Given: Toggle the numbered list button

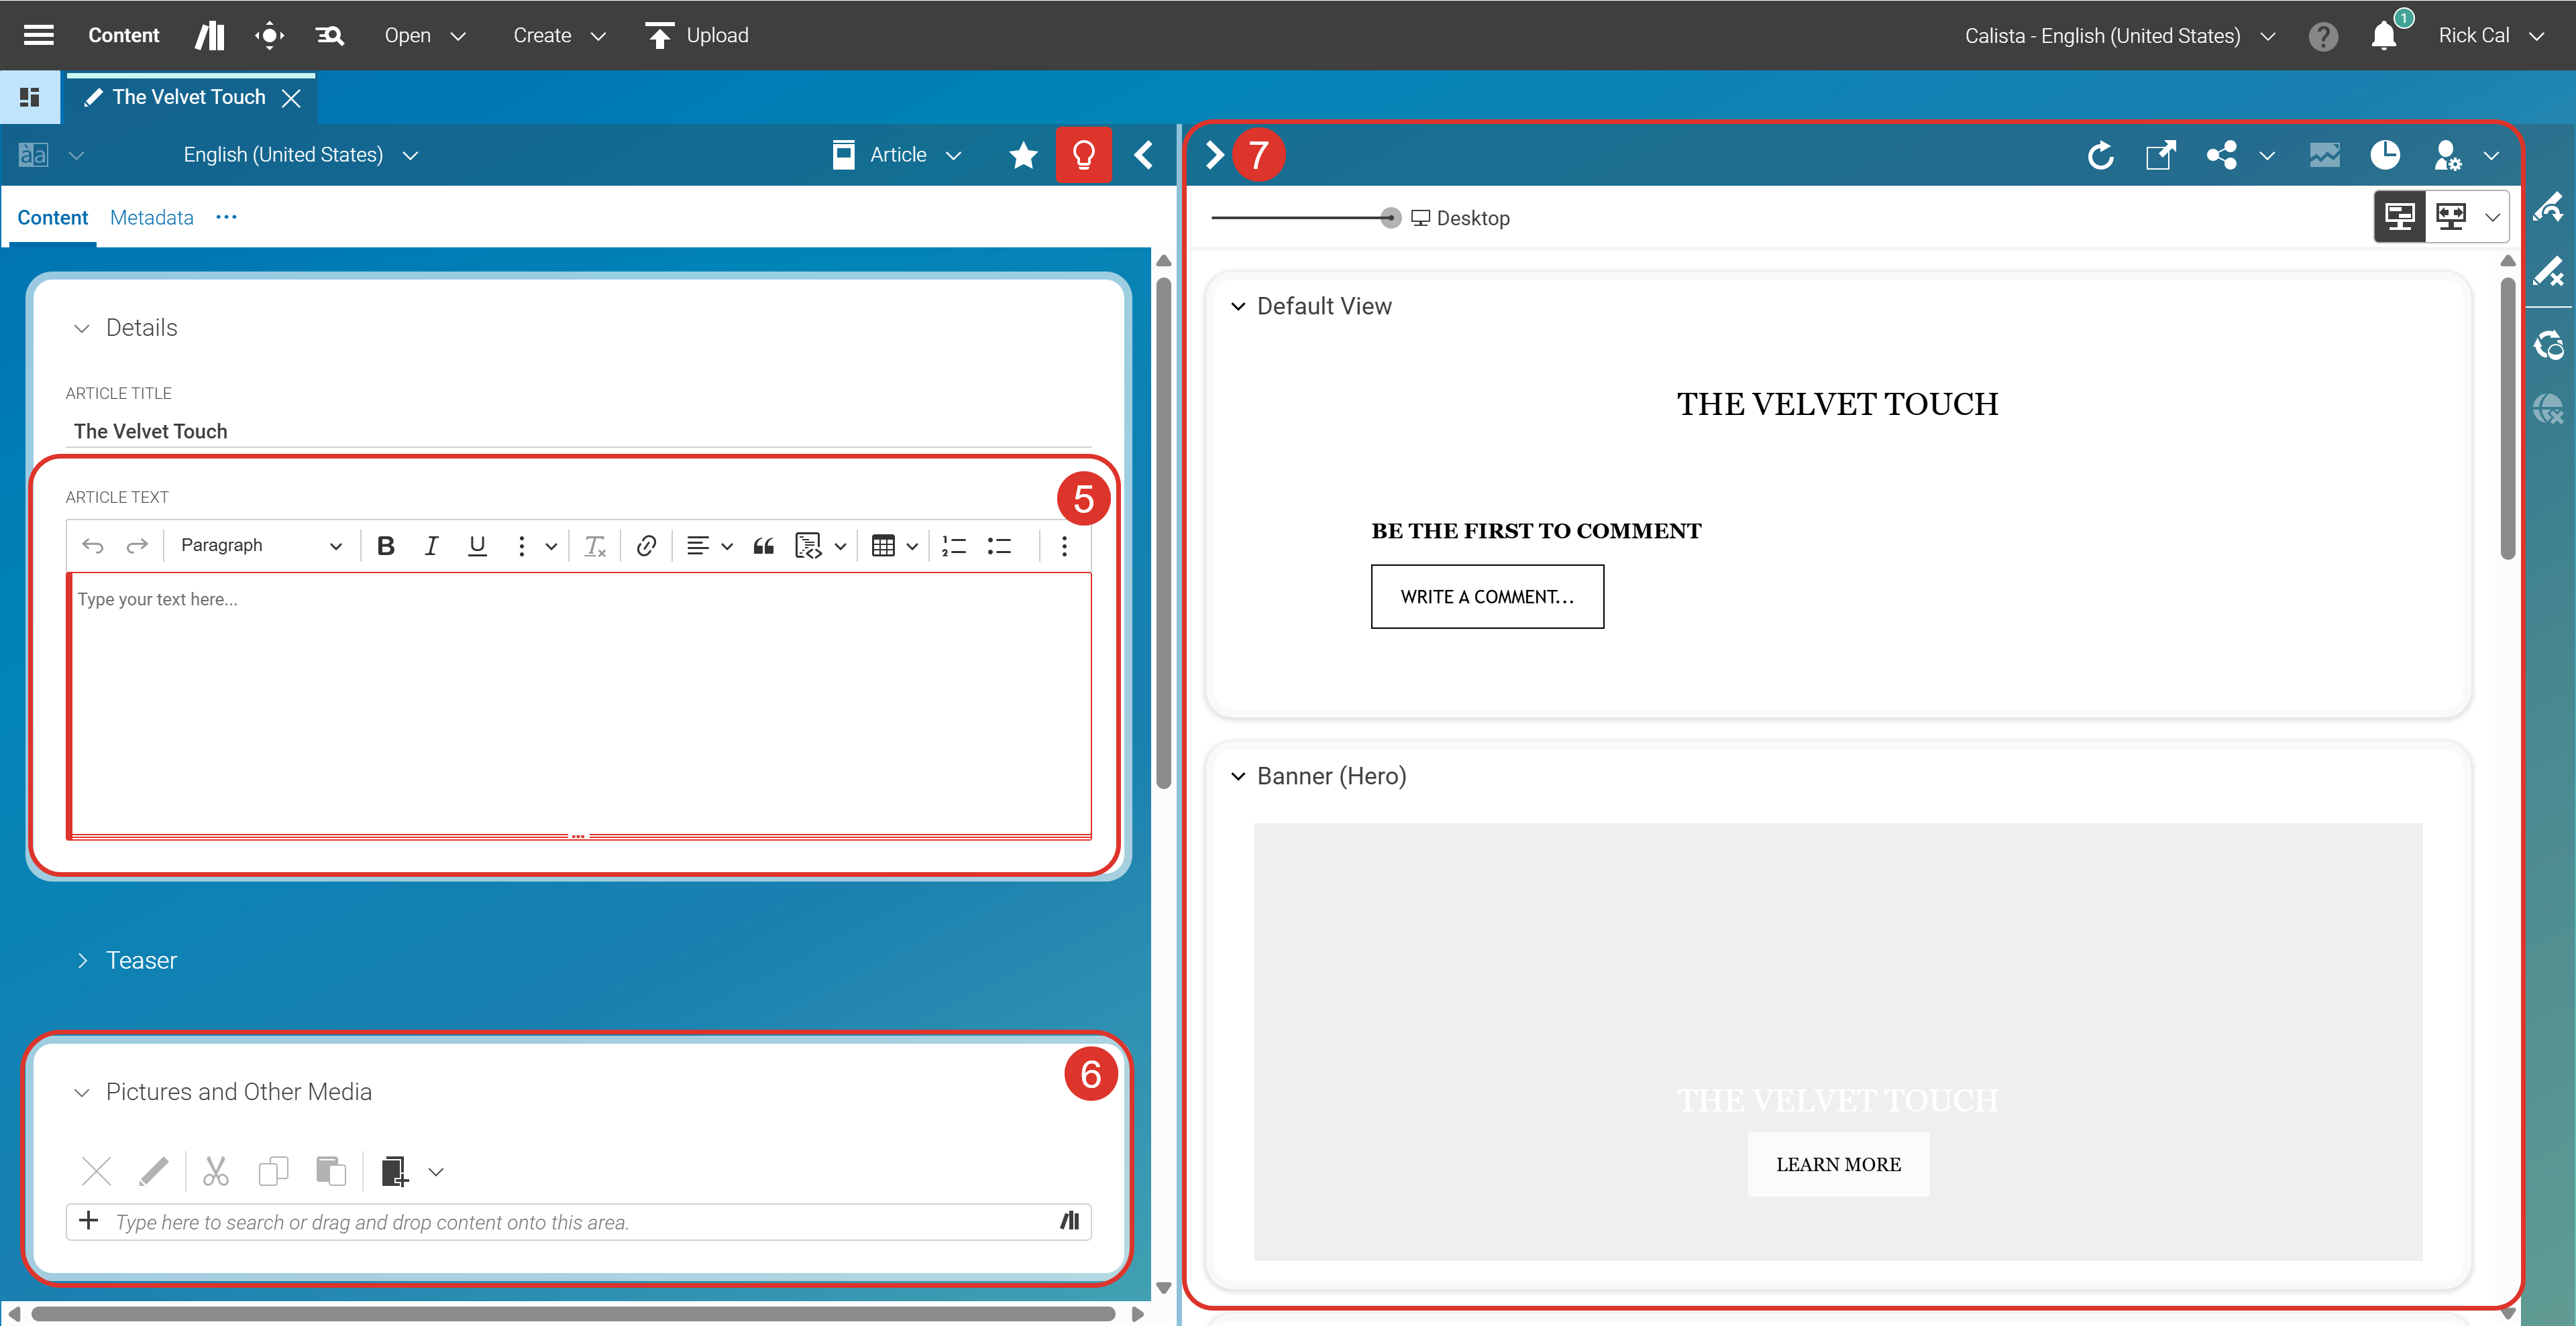Looking at the screenshot, I should tap(954, 546).
